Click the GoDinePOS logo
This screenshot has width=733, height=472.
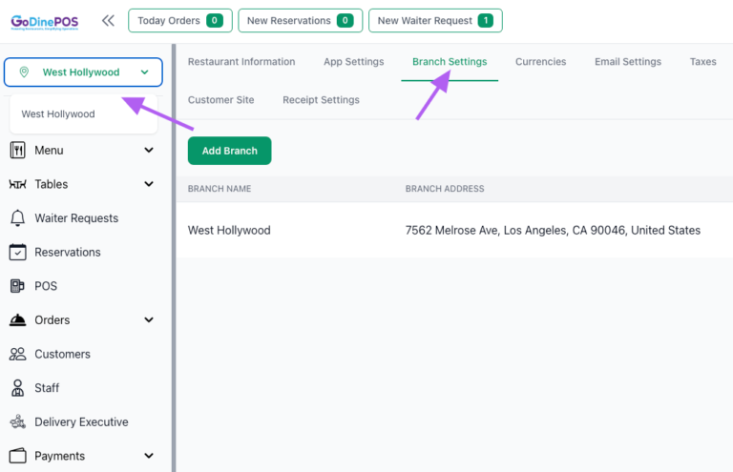45,22
